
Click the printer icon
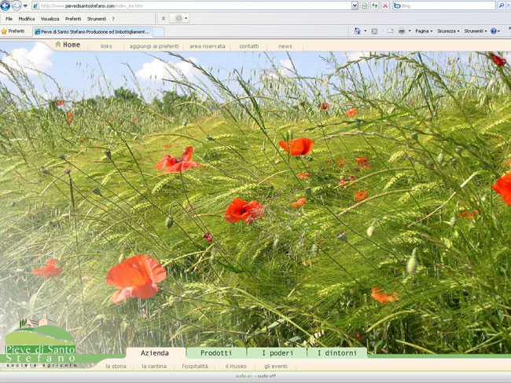click(402, 31)
